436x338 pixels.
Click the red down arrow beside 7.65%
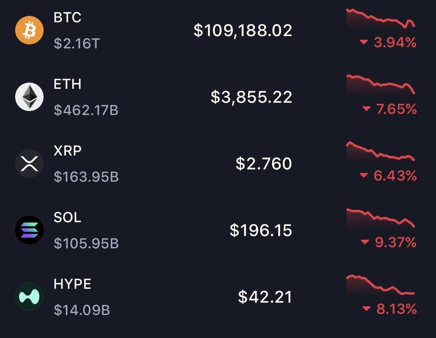click(x=366, y=109)
